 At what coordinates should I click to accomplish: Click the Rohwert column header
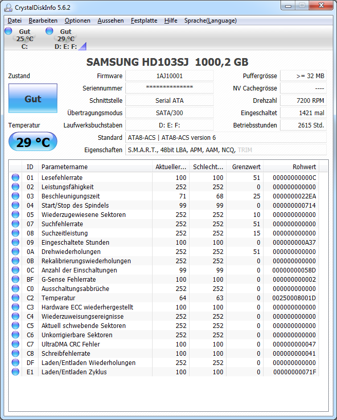(291, 167)
